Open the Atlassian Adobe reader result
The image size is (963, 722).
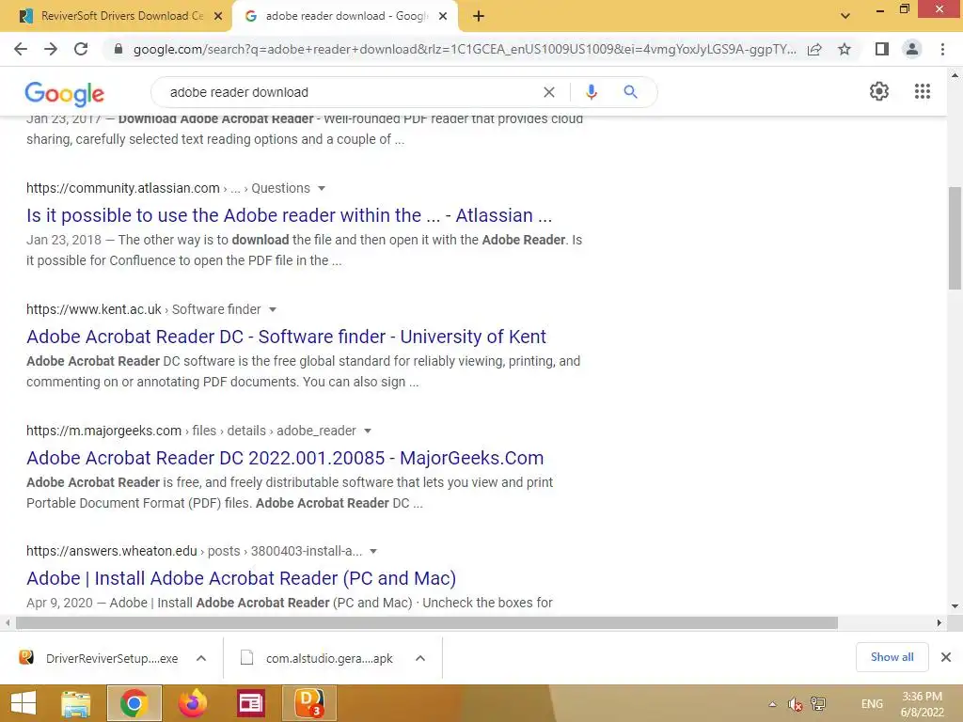[x=290, y=215]
